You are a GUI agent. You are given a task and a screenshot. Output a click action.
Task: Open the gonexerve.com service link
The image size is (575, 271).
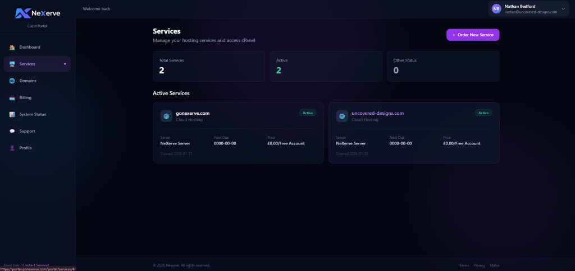point(193,113)
